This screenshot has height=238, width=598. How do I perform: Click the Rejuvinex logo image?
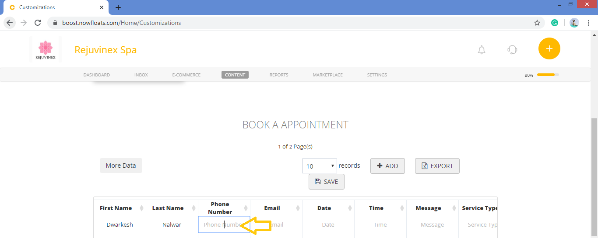(46, 50)
